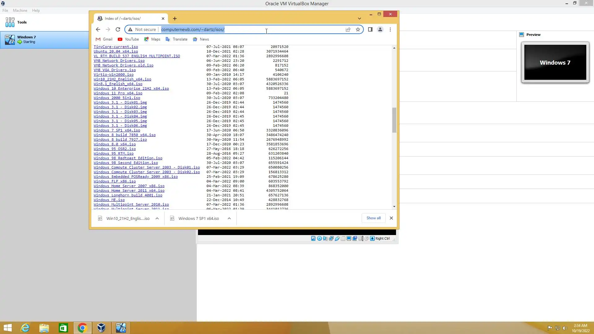This screenshot has width=594, height=334.
Task: Open the Windows 7 SP1 x64.iso link
Action: 117,130
